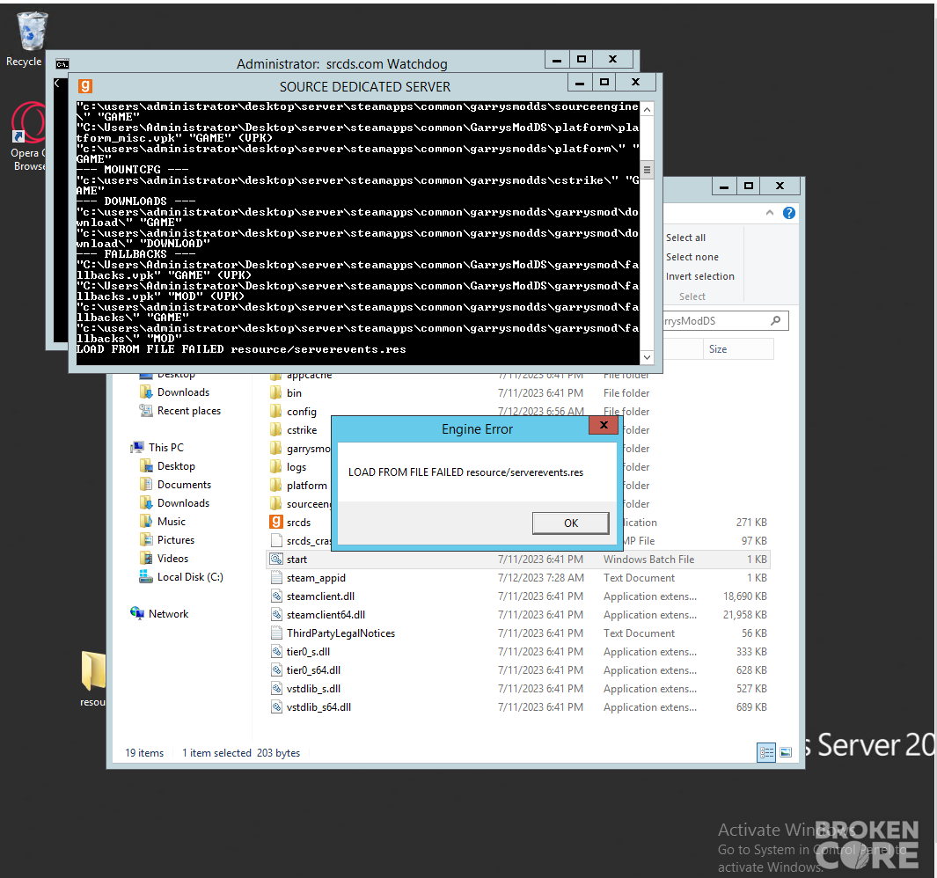Click the Size column header

pos(737,349)
